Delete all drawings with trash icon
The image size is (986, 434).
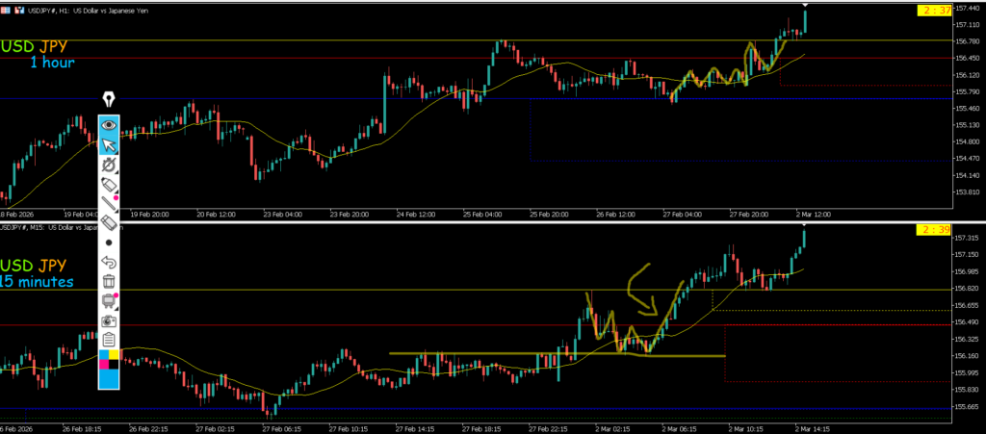(x=109, y=281)
